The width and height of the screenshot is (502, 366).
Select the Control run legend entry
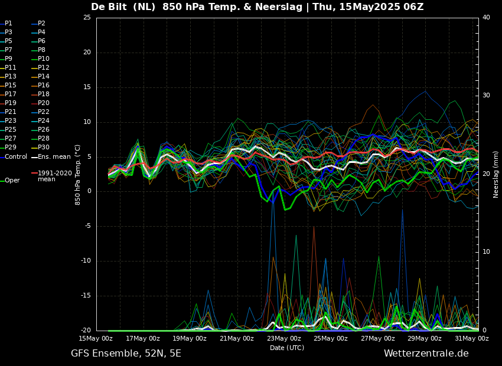16,157
